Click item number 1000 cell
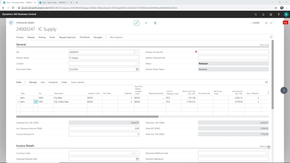290x163 pixels. click(46, 98)
